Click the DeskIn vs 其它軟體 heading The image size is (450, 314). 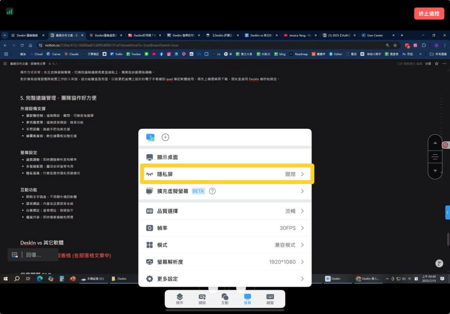(x=42, y=242)
